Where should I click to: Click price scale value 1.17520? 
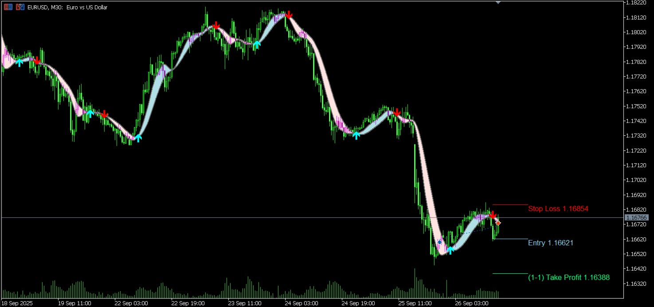pyautogui.click(x=636, y=106)
